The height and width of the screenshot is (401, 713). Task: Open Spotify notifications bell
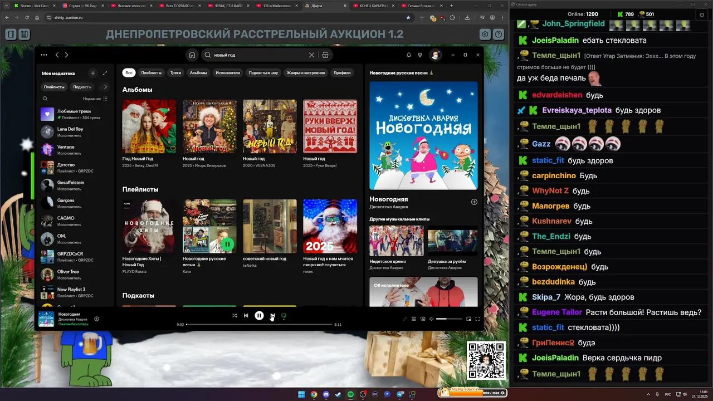coord(408,55)
